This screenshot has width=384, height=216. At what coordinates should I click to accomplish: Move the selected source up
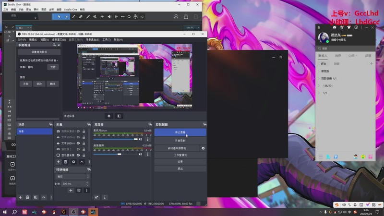82,162
